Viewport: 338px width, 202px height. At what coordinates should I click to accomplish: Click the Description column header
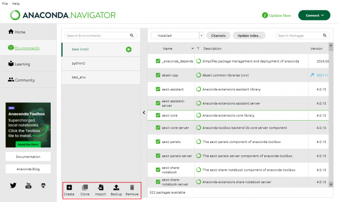(212, 49)
